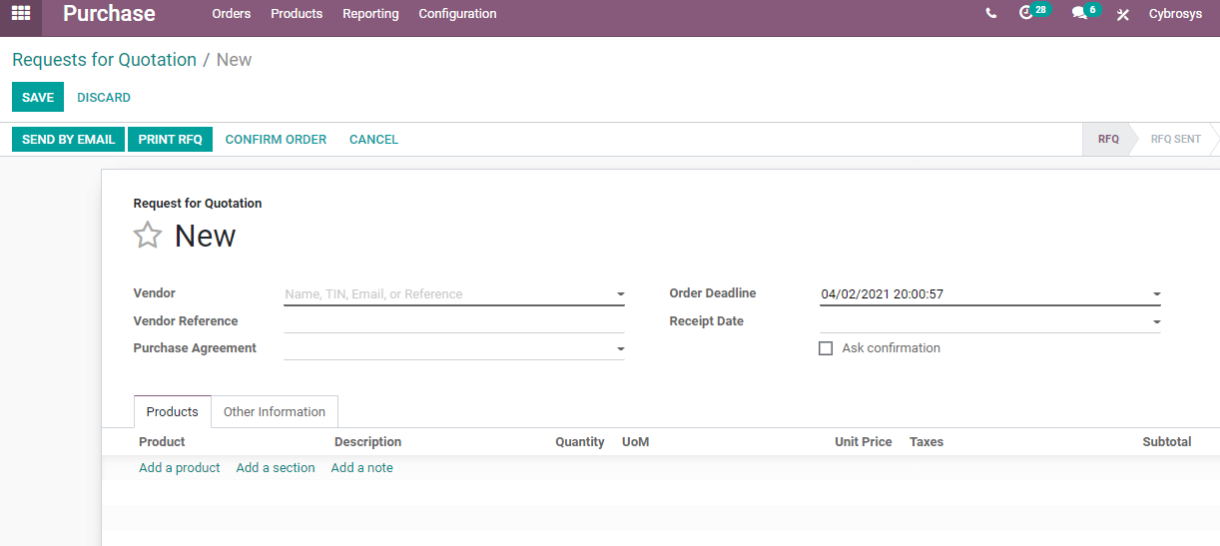Click Add a product link
Screen dimensions: 1220x546
(180, 468)
